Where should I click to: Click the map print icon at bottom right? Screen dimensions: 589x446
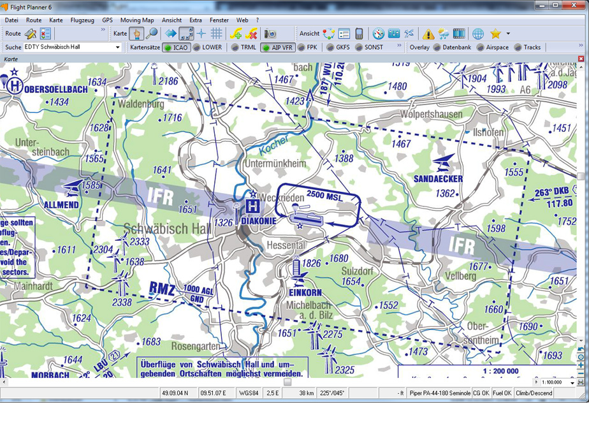(581, 382)
